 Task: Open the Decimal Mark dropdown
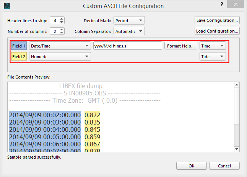(129, 20)
